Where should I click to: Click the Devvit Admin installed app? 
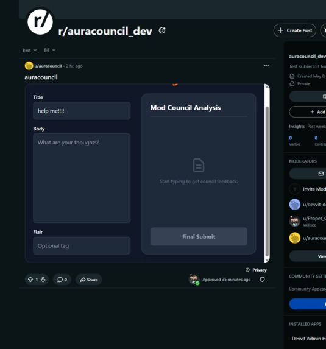pyautogui.click(x=309, y=339)
